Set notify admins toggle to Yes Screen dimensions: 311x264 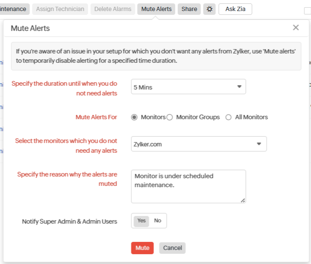click(x=142, y=221)
